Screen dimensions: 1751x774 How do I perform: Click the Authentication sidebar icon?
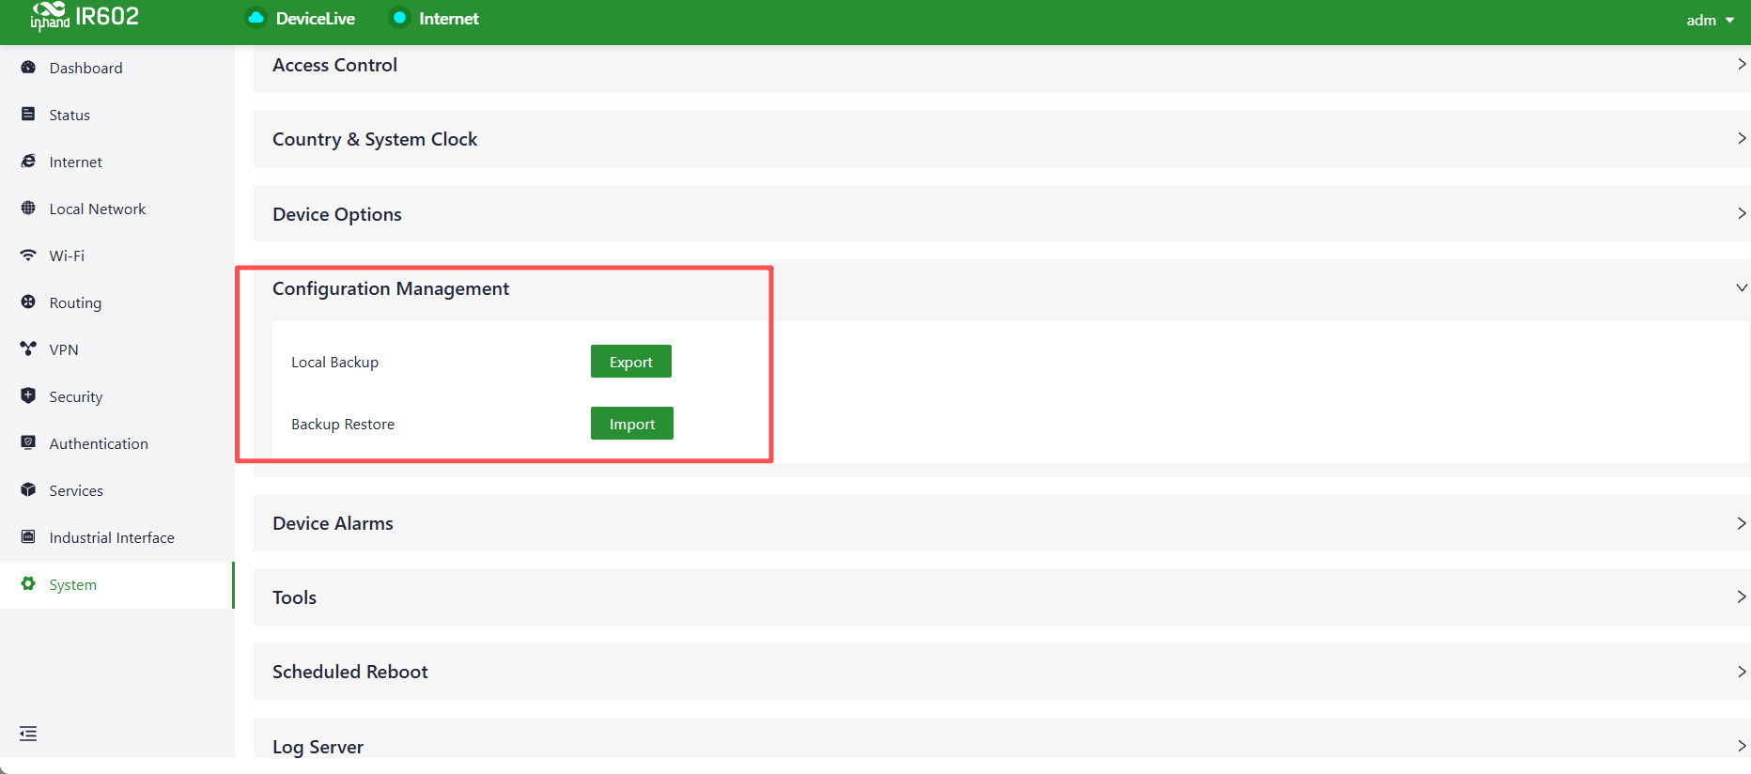[x=28, y=443]
